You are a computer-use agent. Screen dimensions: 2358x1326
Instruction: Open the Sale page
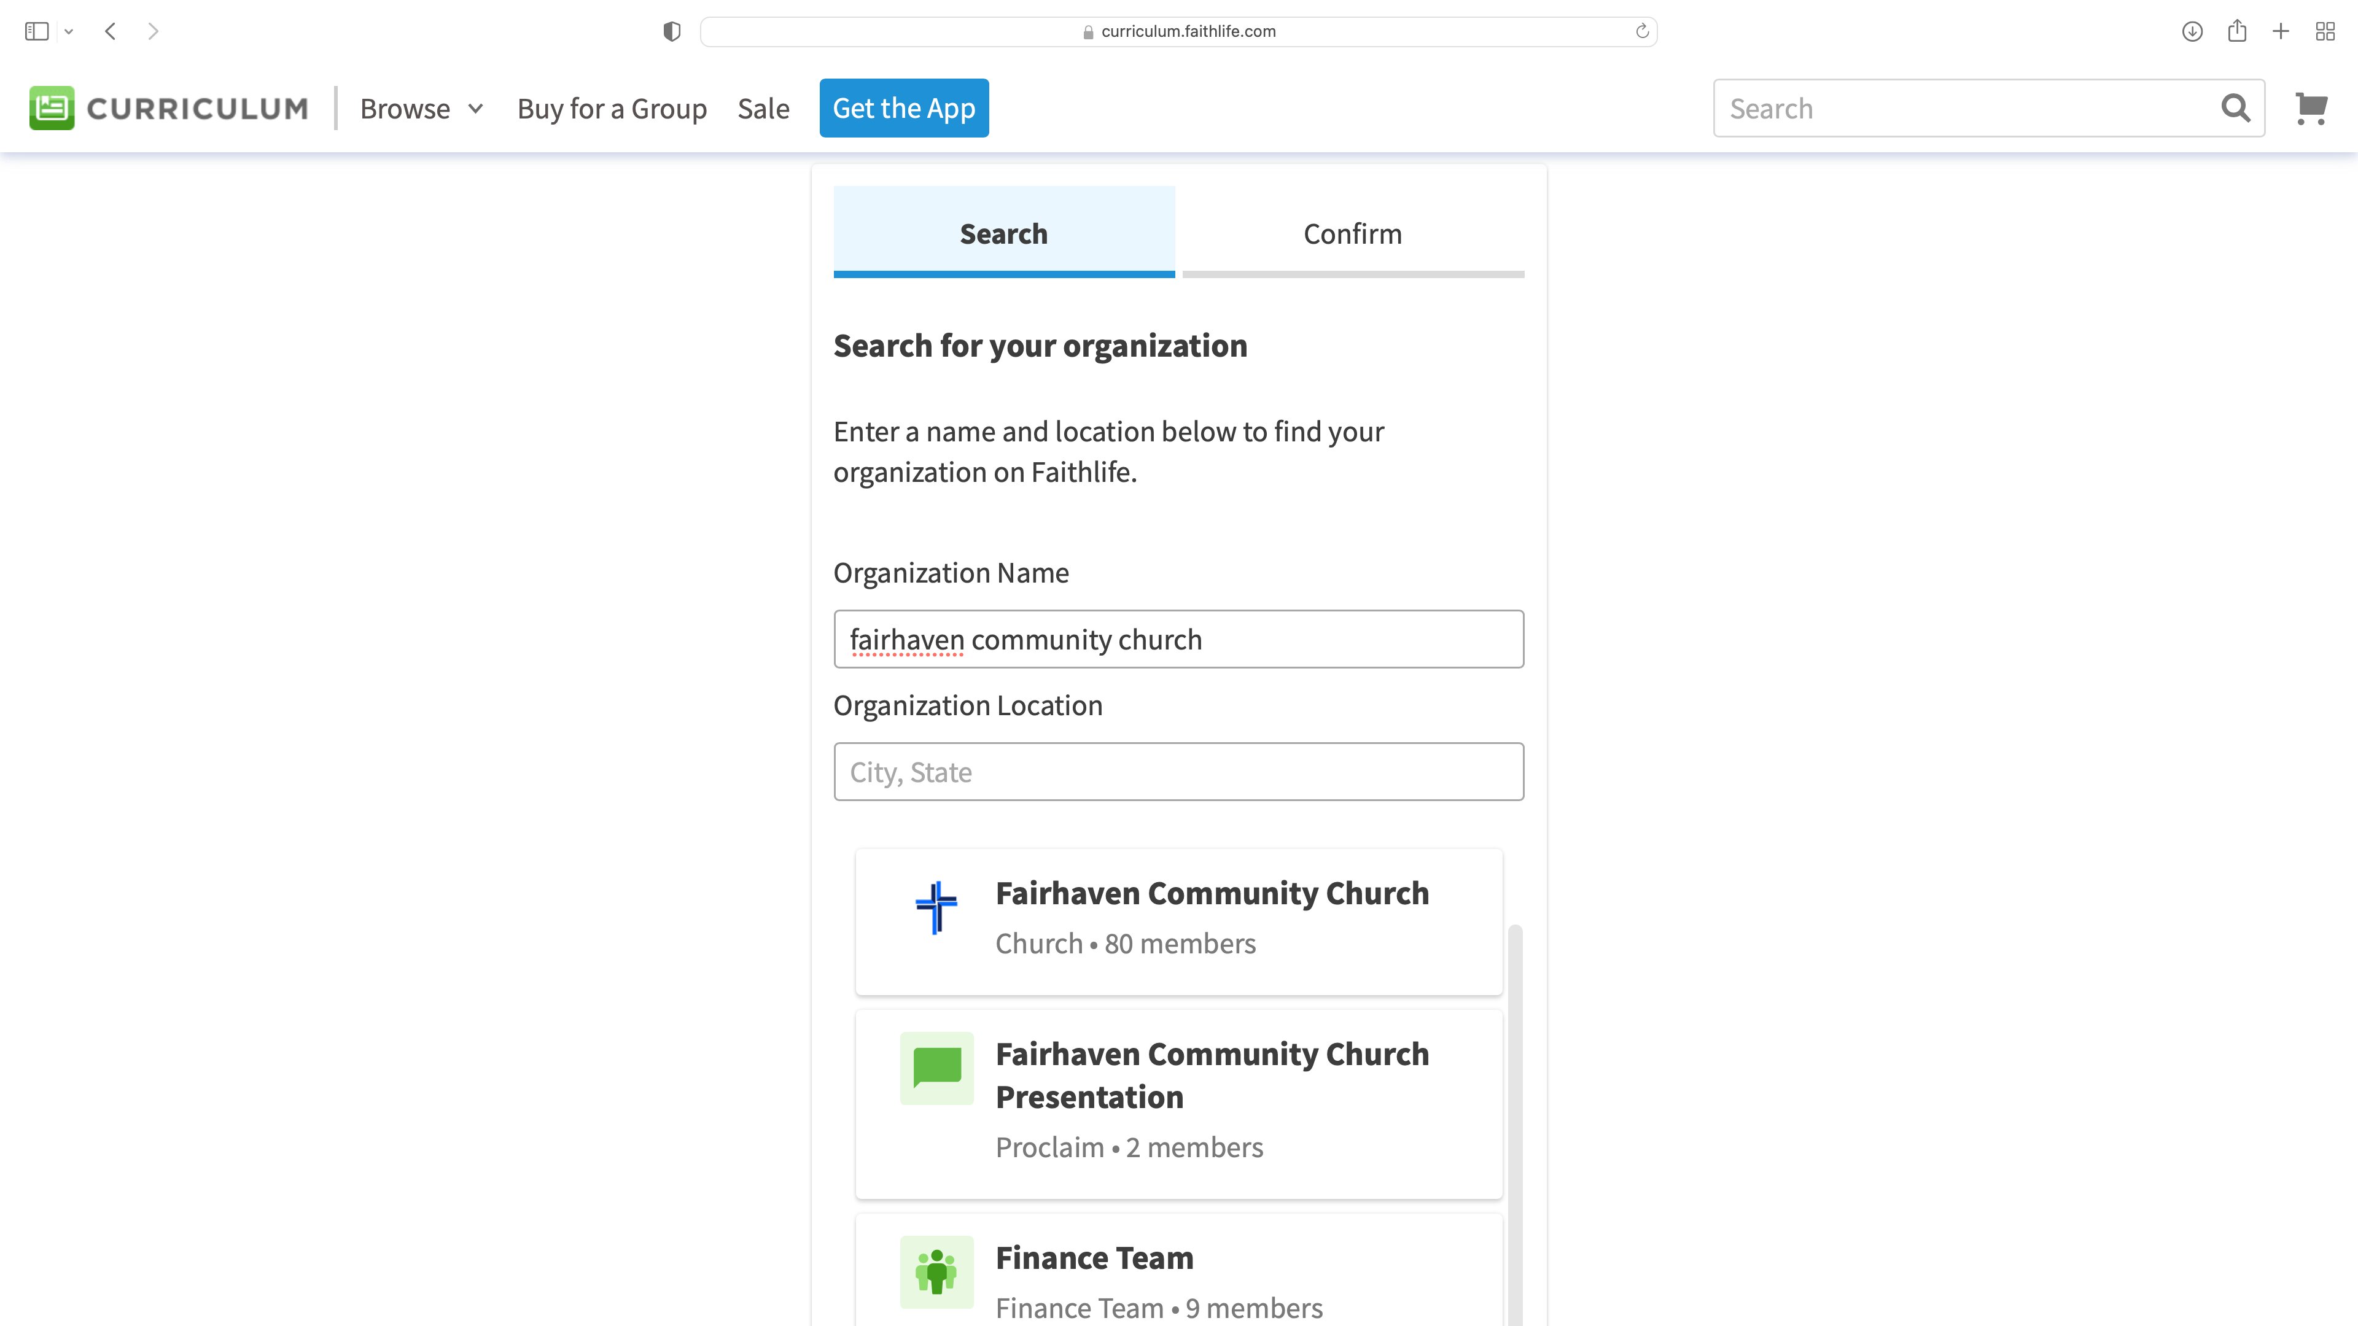click(x=763, y=108)
